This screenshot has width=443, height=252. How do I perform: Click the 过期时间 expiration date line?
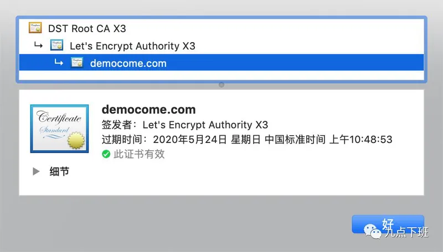click(x=247, y=139)
